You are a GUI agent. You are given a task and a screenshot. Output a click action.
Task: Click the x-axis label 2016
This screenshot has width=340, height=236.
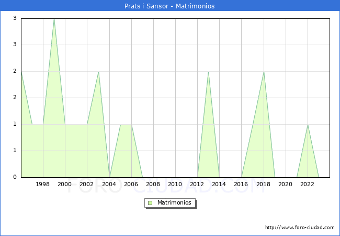pos(241,184)
